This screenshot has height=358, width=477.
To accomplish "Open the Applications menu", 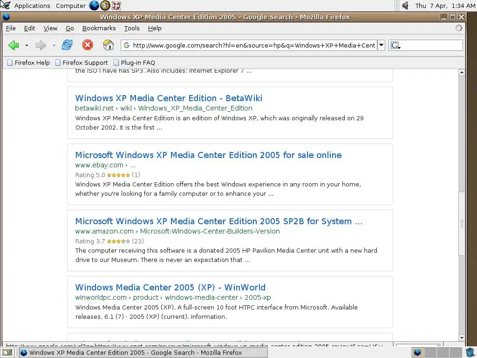I will (x=32, y=6).
